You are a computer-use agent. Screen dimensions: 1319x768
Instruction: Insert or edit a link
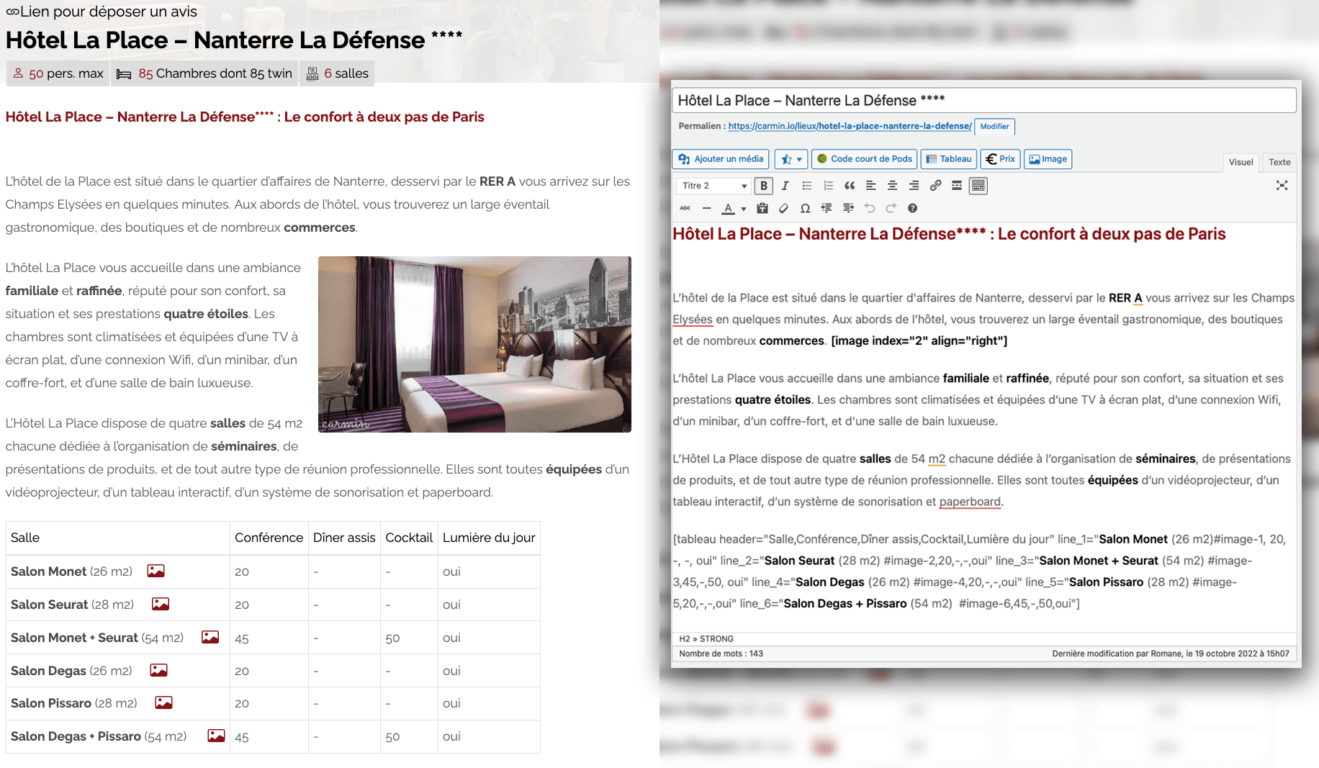(935, 186)
